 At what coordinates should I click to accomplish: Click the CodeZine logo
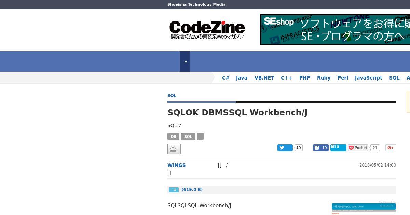click(207, 30)
